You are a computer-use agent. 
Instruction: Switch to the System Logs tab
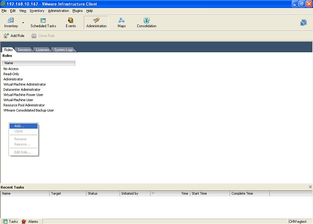tap(63, 50)
